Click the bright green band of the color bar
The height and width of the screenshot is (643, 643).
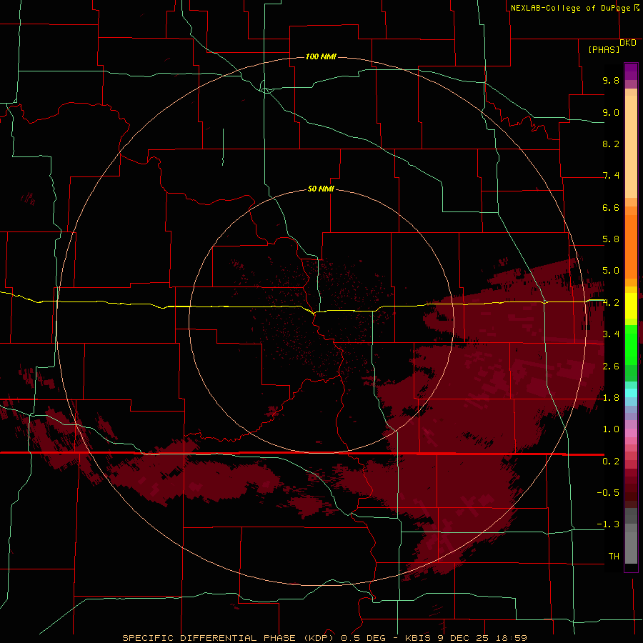(631, 345)
